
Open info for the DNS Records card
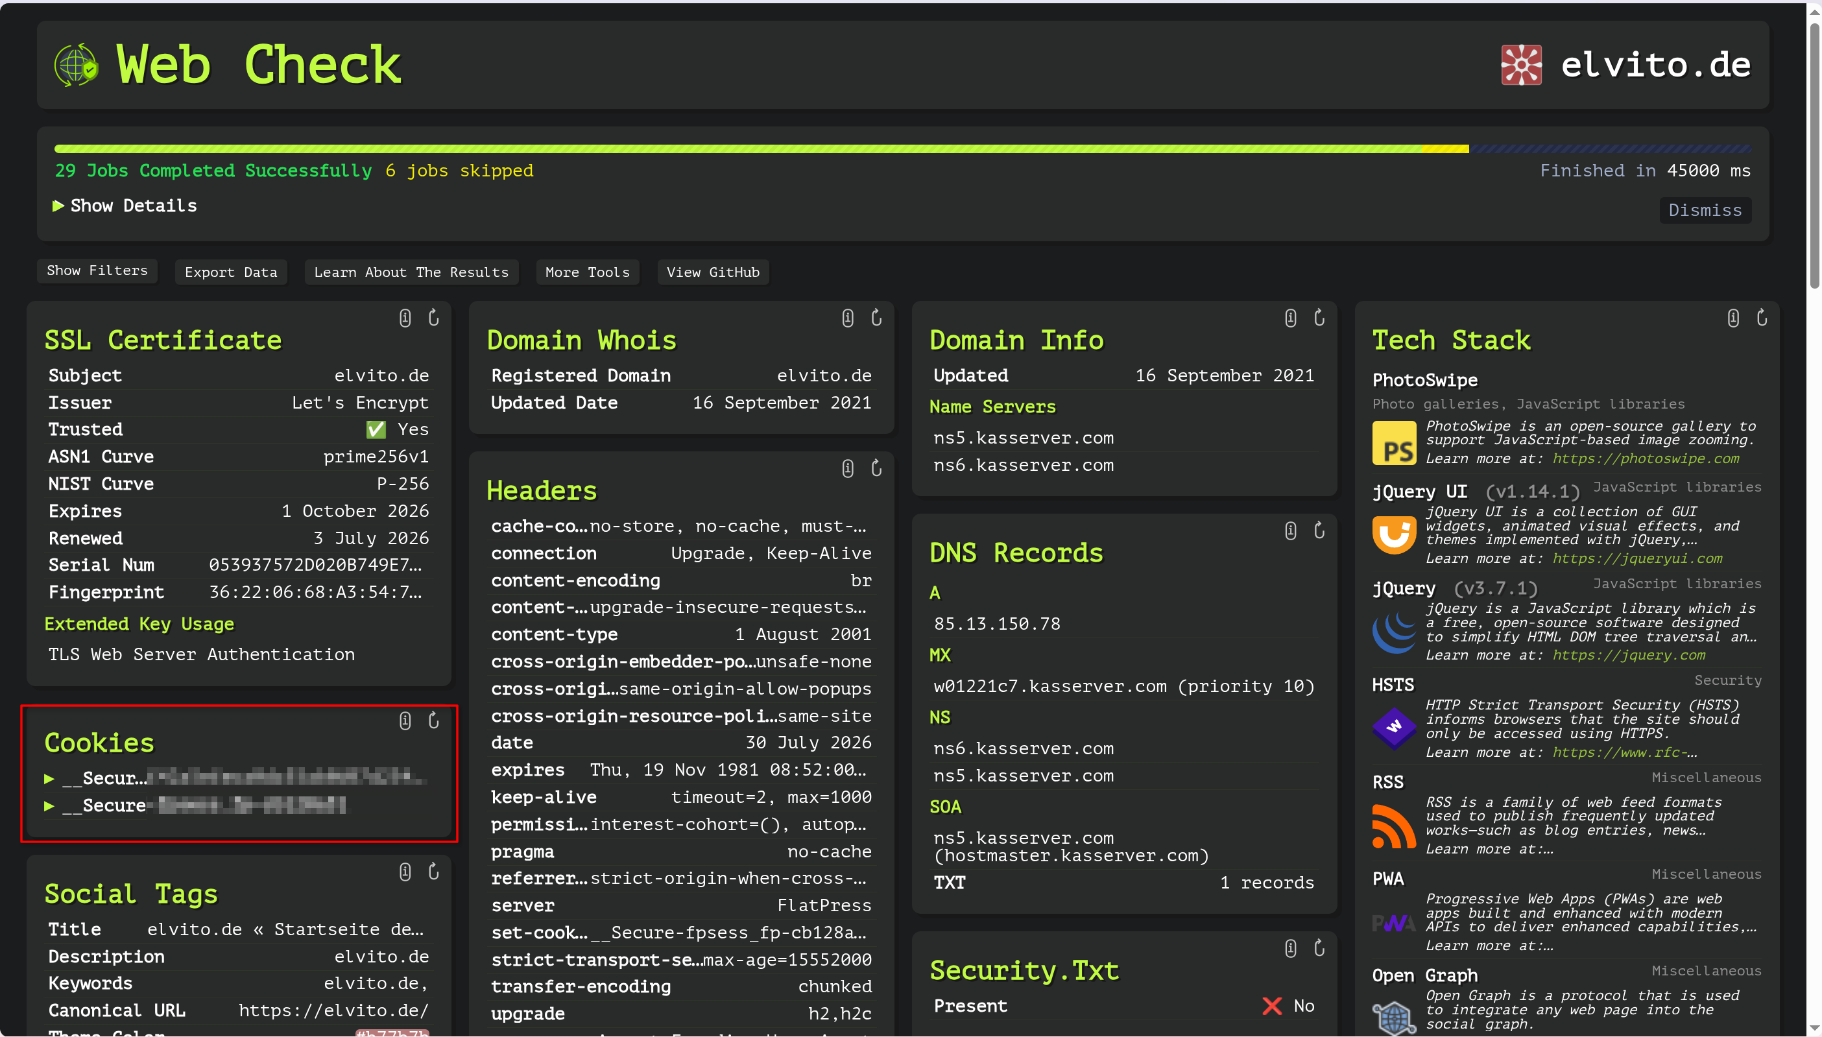coord(1291,530)
